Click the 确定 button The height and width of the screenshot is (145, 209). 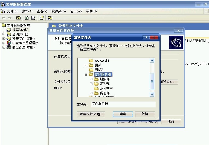[x=123, y=114]
